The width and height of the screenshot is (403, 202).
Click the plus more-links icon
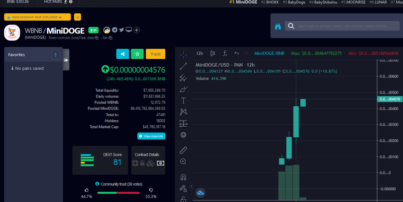[x=137, y=30]
